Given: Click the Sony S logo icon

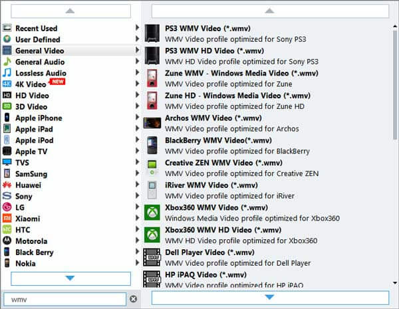Looking at the screenshot, I should click(7, 195).
